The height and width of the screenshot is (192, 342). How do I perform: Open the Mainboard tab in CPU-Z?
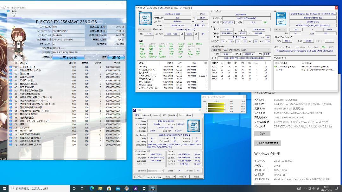coord(146,115)
